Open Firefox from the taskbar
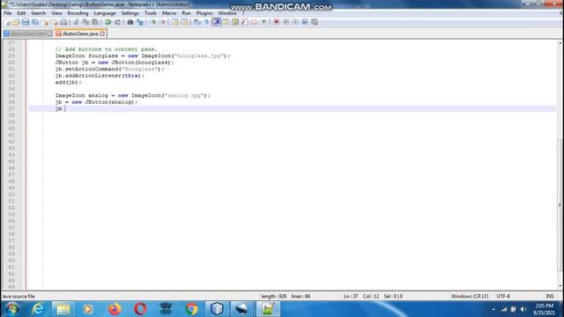The width and height of the screenshot is (564, 317). coord(115,309)
